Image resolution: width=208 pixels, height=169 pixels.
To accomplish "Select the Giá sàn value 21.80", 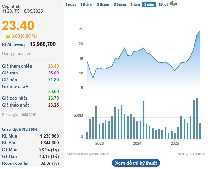I will (x=53, y=80).
